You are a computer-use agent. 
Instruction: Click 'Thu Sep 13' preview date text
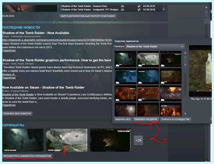(201, 99)
